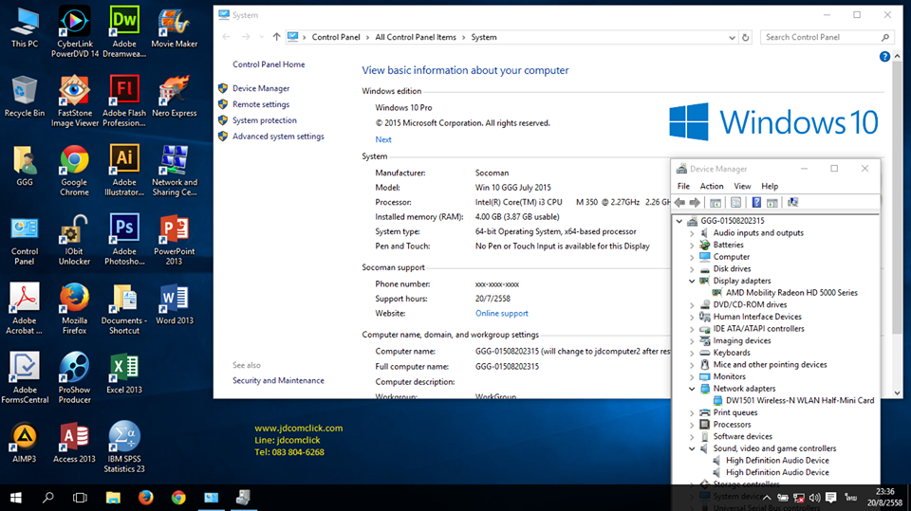Click the taskbar volume speaker icon
The width and height of the screenshot is (911, 511).
click(814, 498)
